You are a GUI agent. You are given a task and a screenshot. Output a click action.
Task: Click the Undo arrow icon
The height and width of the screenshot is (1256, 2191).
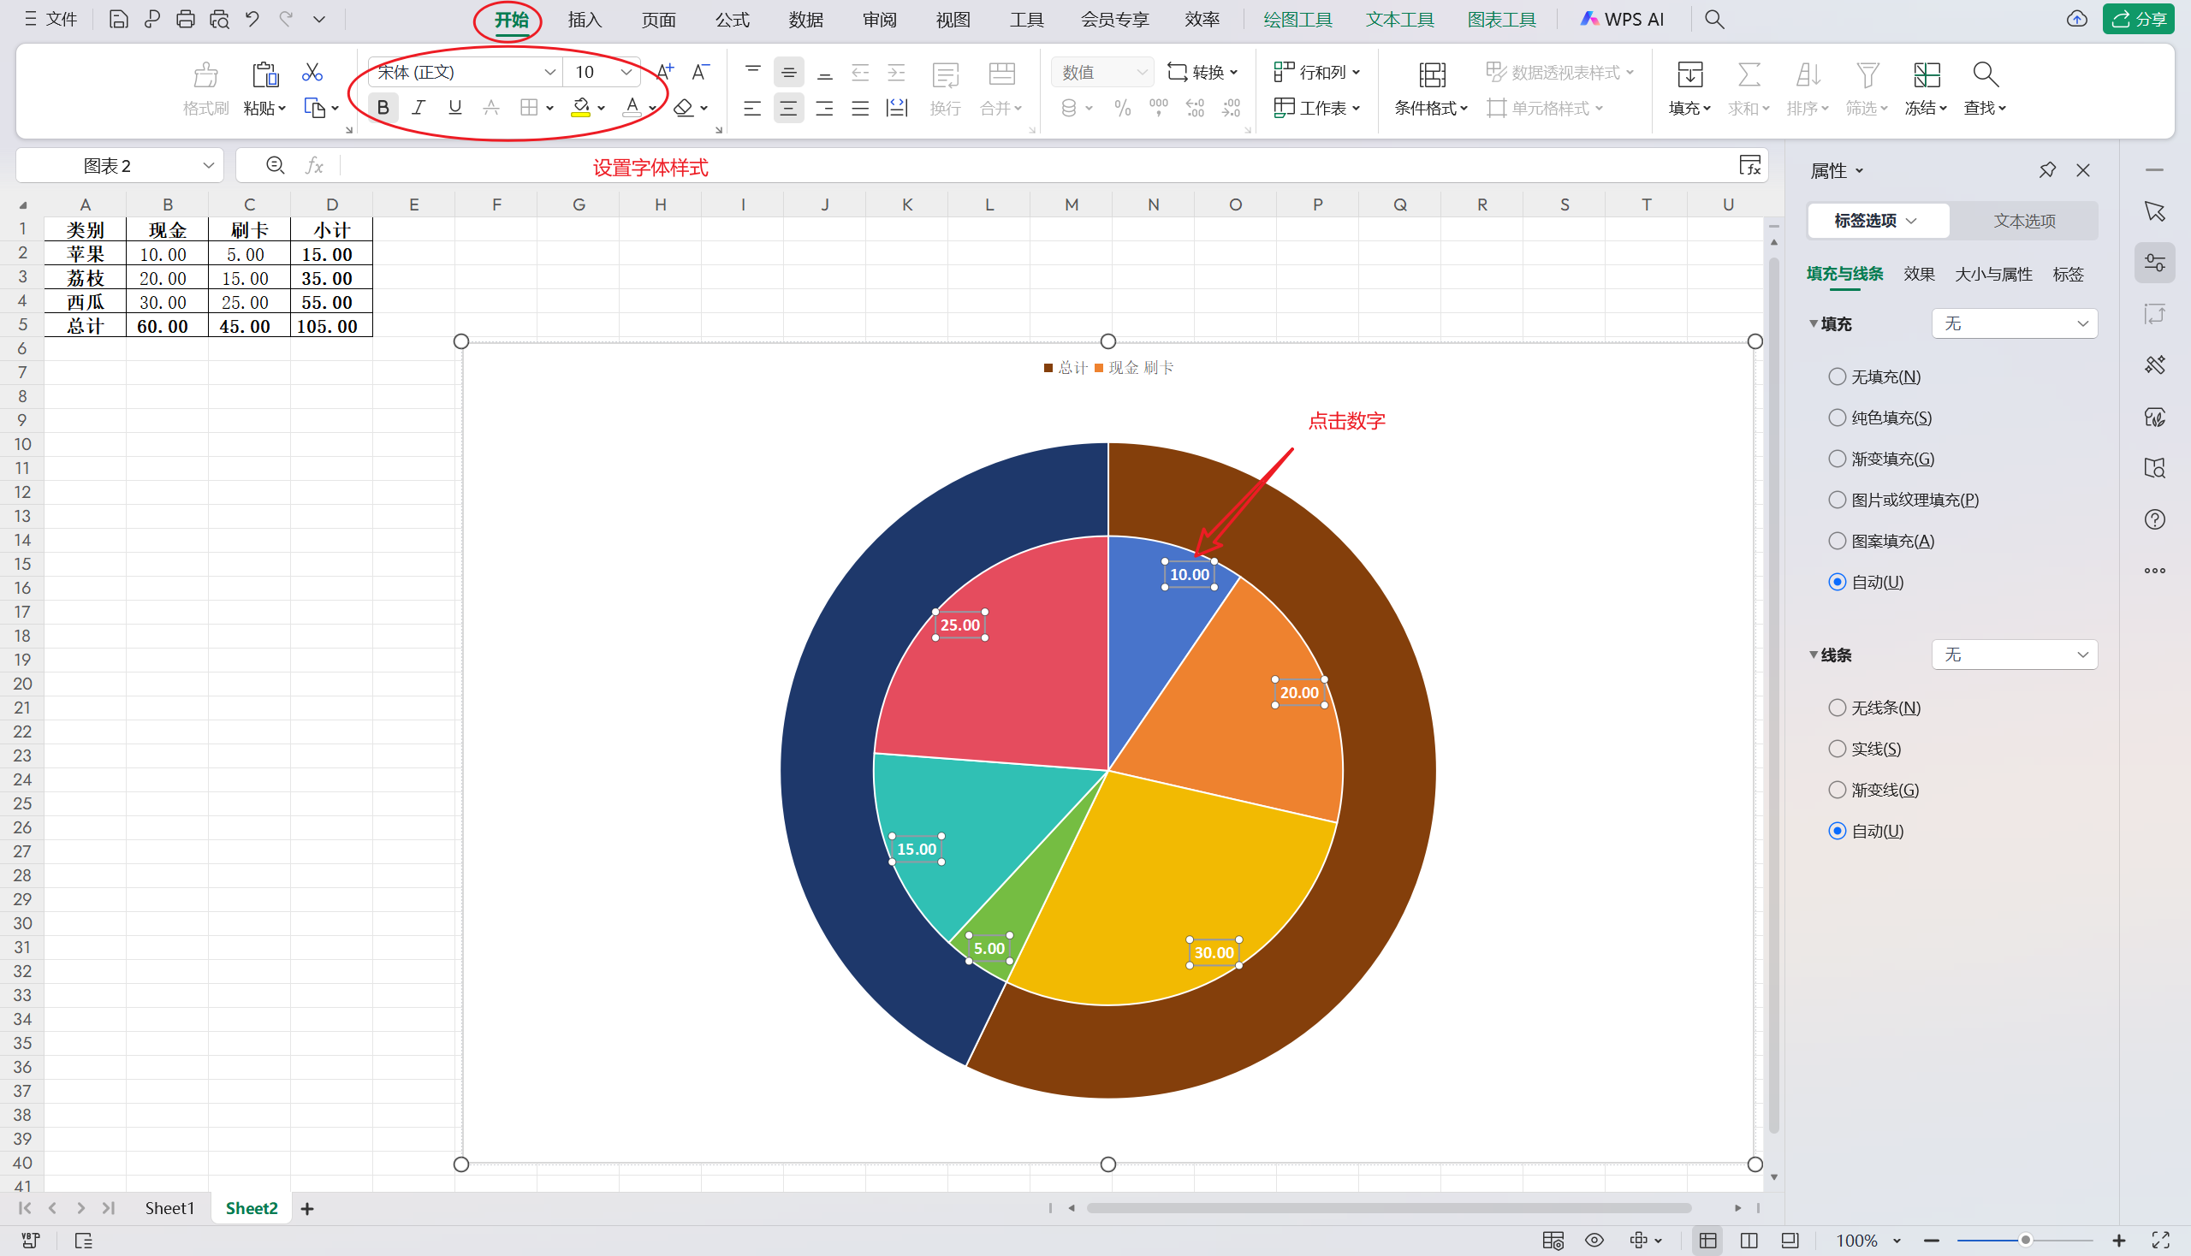252,19
